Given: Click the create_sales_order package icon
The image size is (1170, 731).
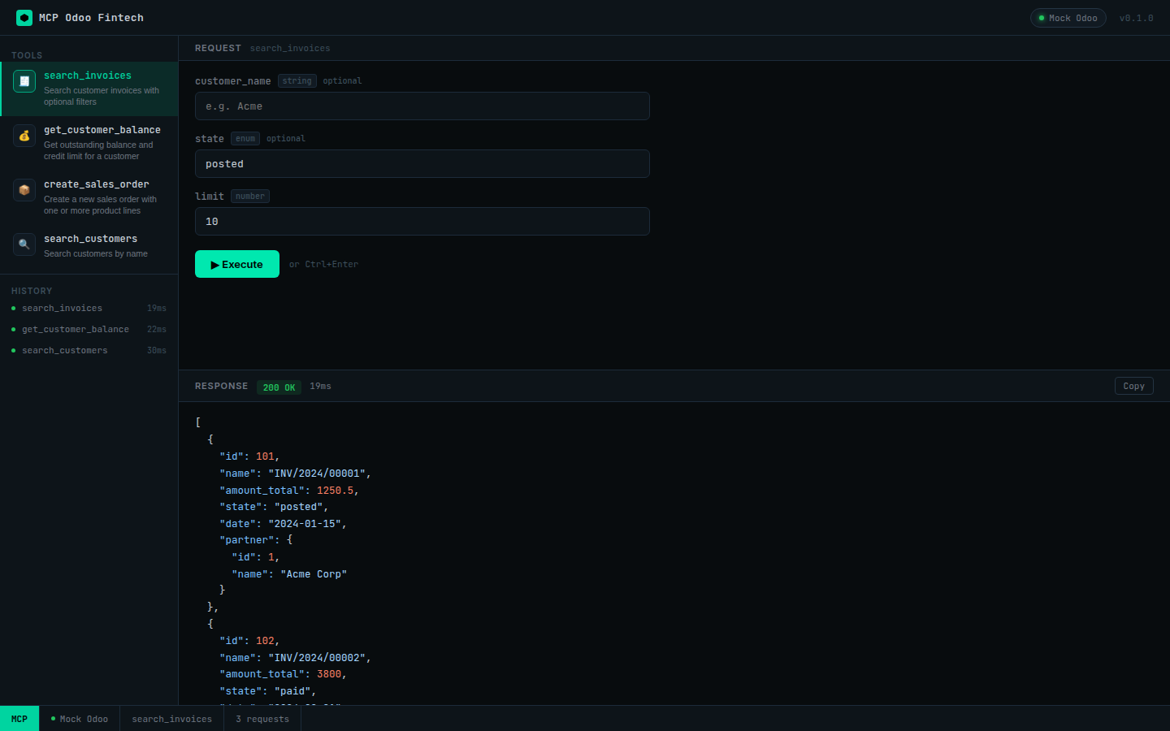Looking at the screenshot, I should [x=24, y=190].
